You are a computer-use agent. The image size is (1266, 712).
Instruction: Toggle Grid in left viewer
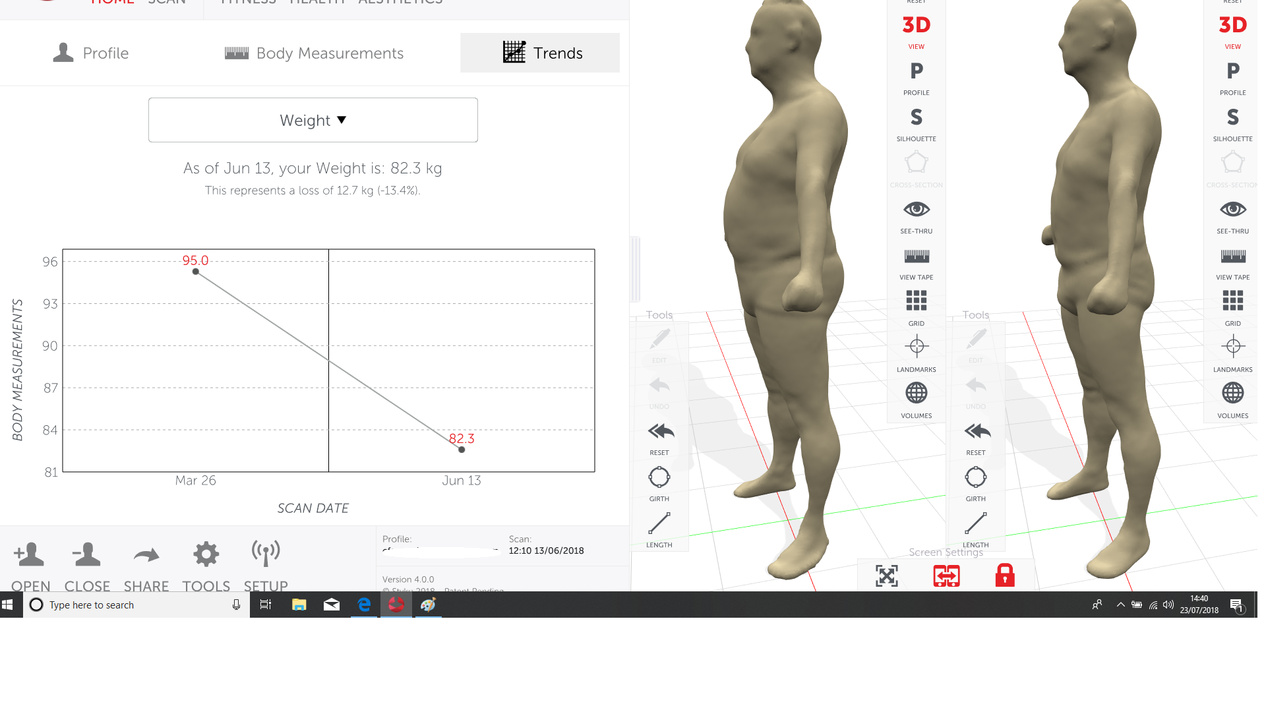pos(917,308)
